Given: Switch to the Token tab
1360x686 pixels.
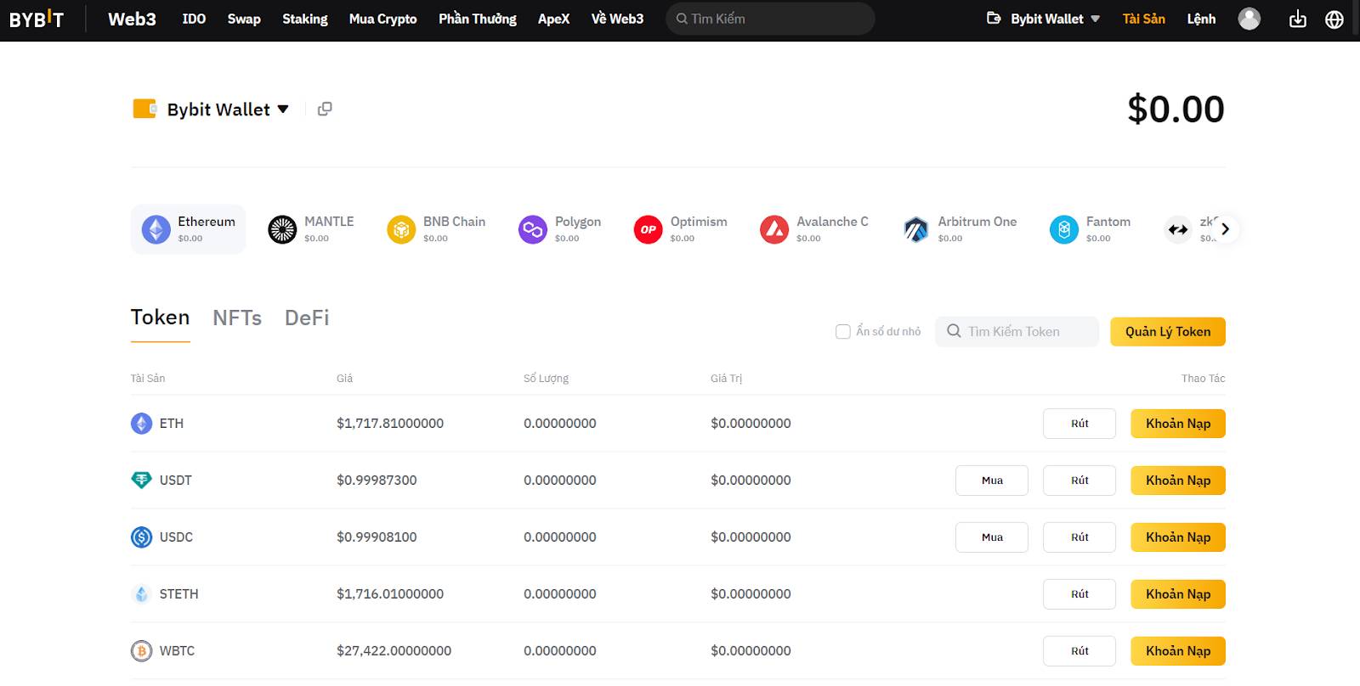Looking at the screenshot, I should point(160,318).
